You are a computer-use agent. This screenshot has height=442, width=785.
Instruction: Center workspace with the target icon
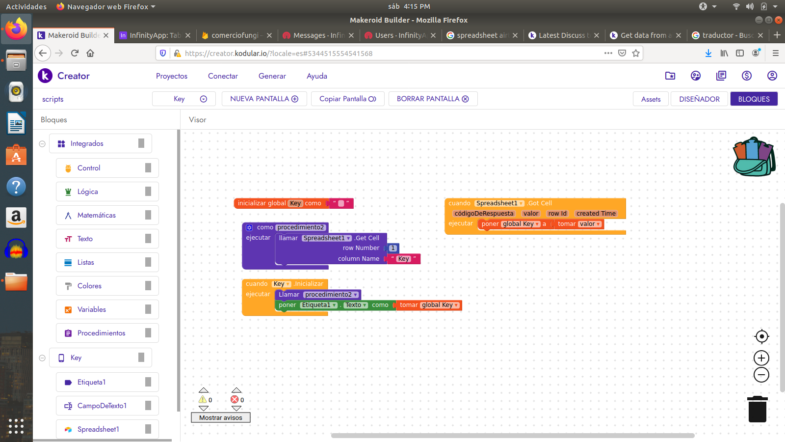pos(761,336)
